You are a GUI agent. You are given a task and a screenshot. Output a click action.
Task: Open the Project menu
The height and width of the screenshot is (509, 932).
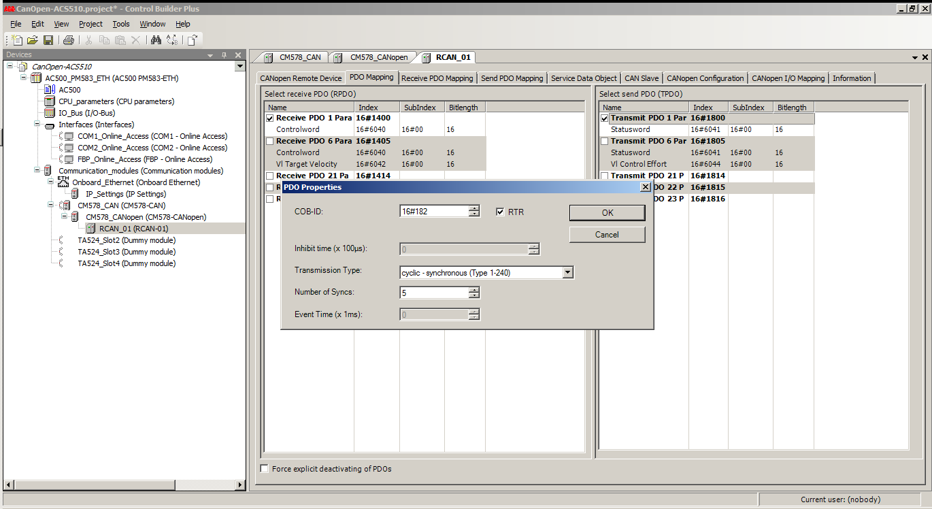tap(90, 24)
